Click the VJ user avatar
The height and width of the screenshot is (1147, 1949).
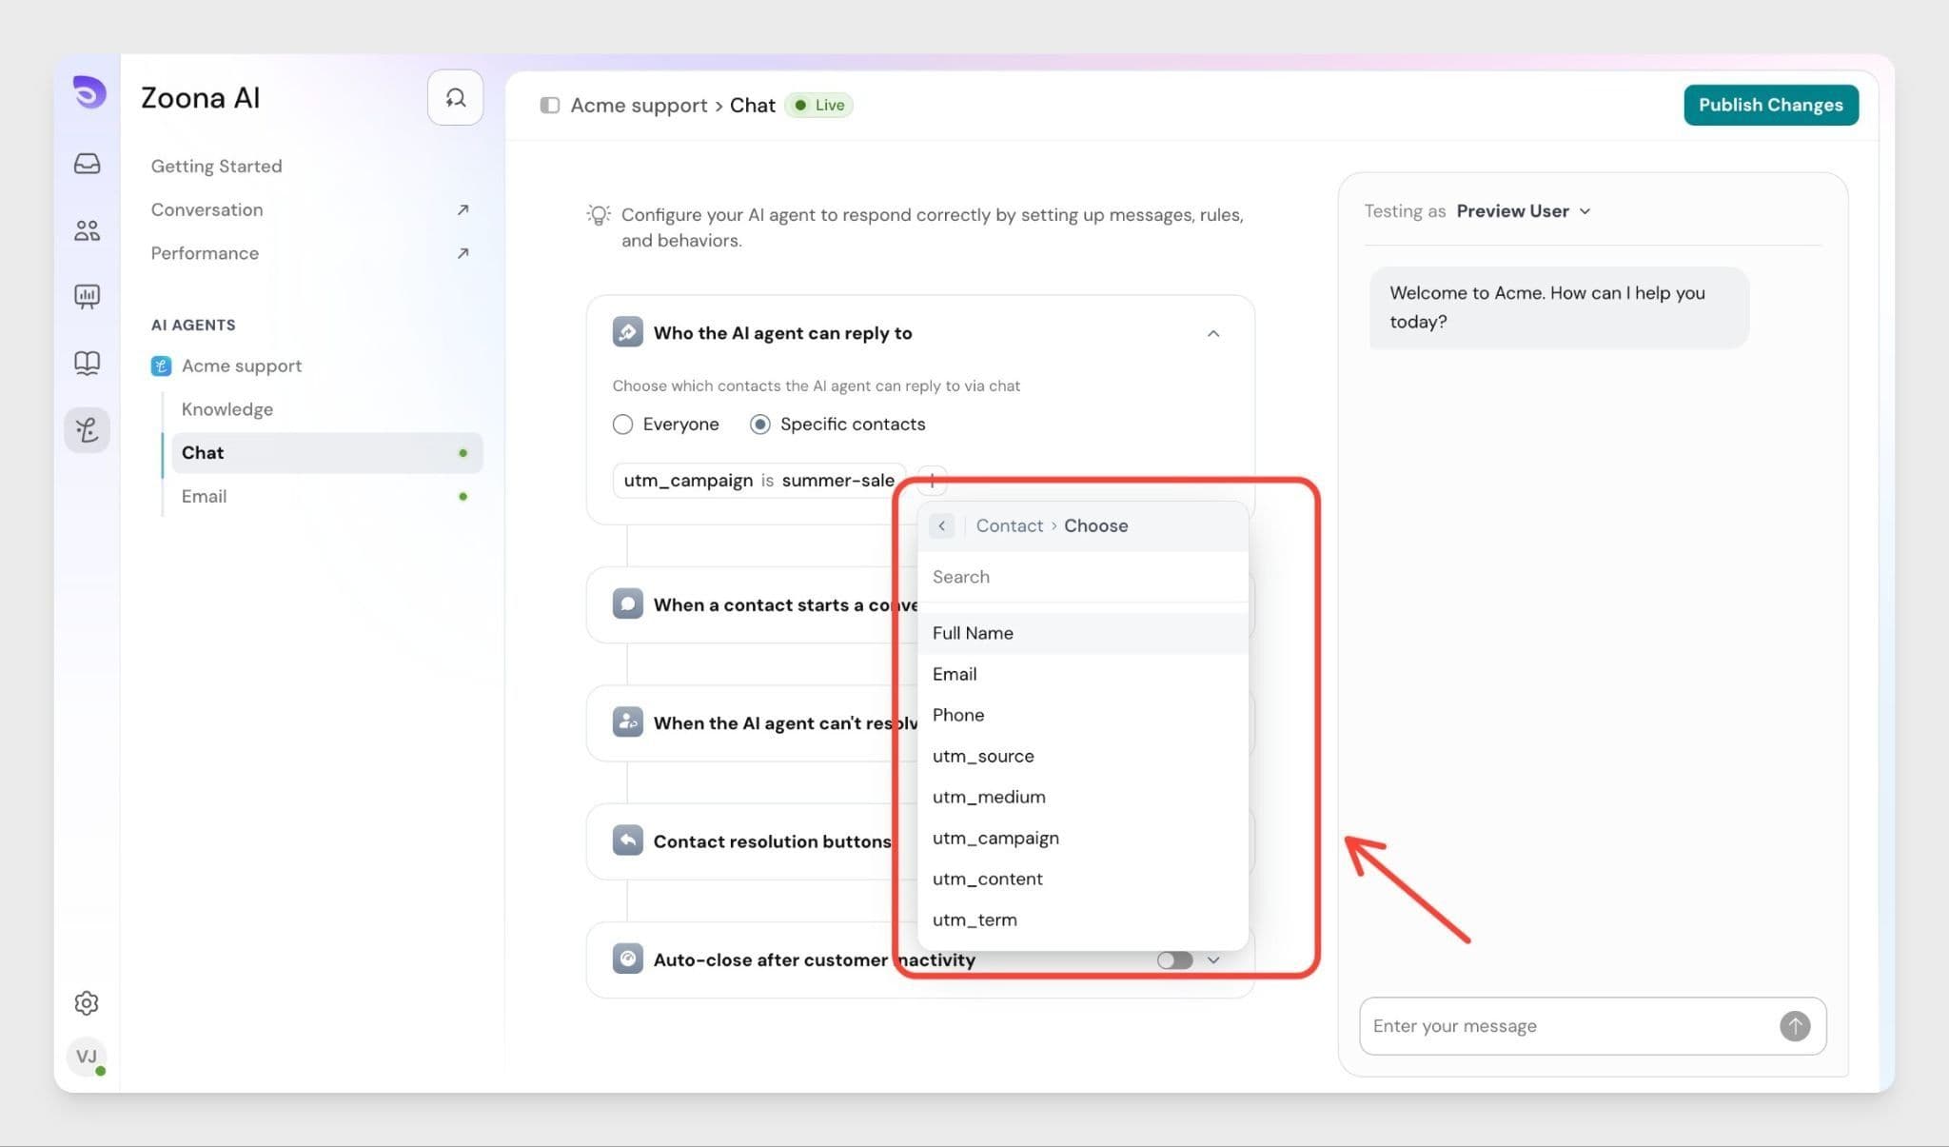87,1057
